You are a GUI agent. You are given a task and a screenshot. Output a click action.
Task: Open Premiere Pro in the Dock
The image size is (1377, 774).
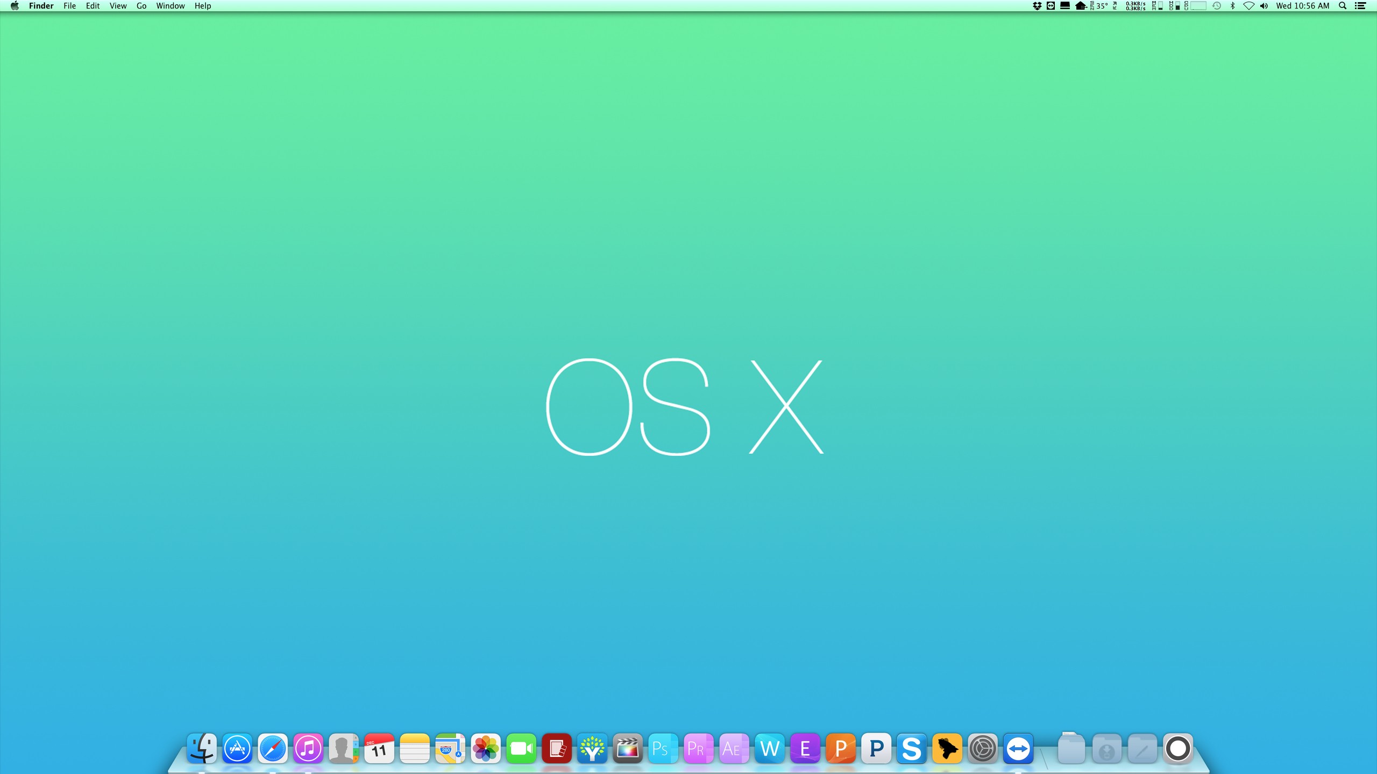point(698,748)
